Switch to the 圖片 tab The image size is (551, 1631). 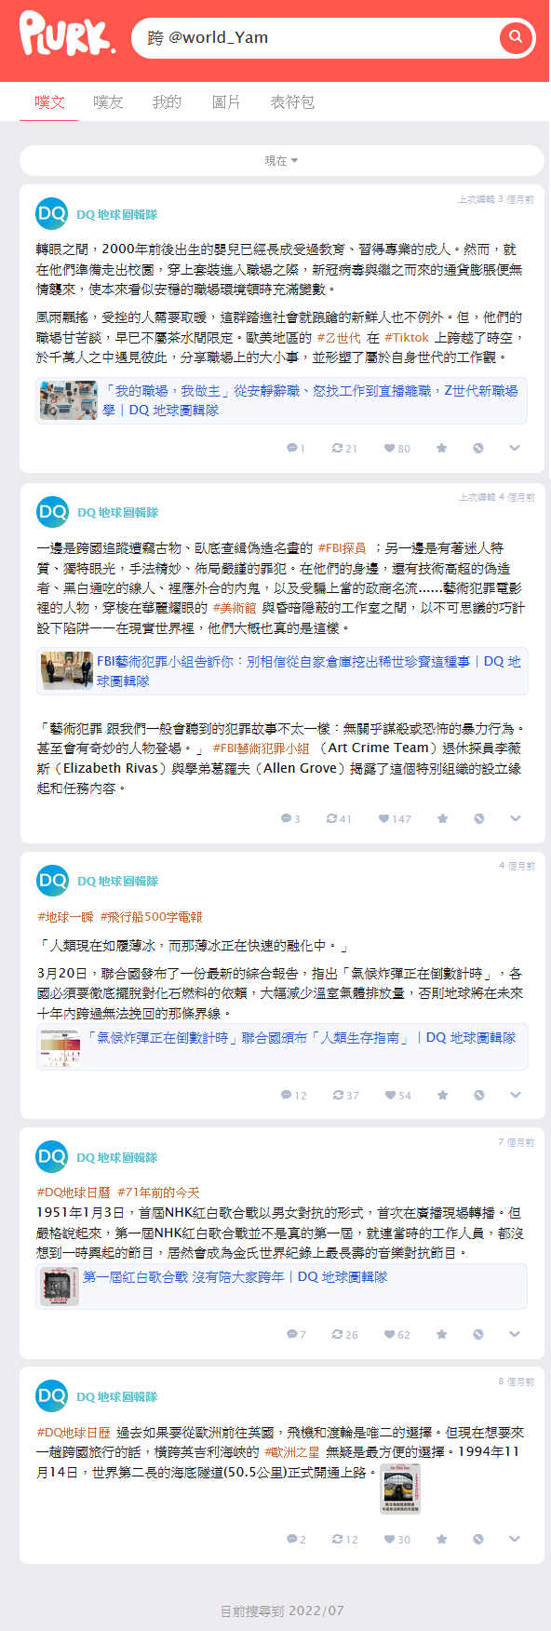click(x=226, y=101)
